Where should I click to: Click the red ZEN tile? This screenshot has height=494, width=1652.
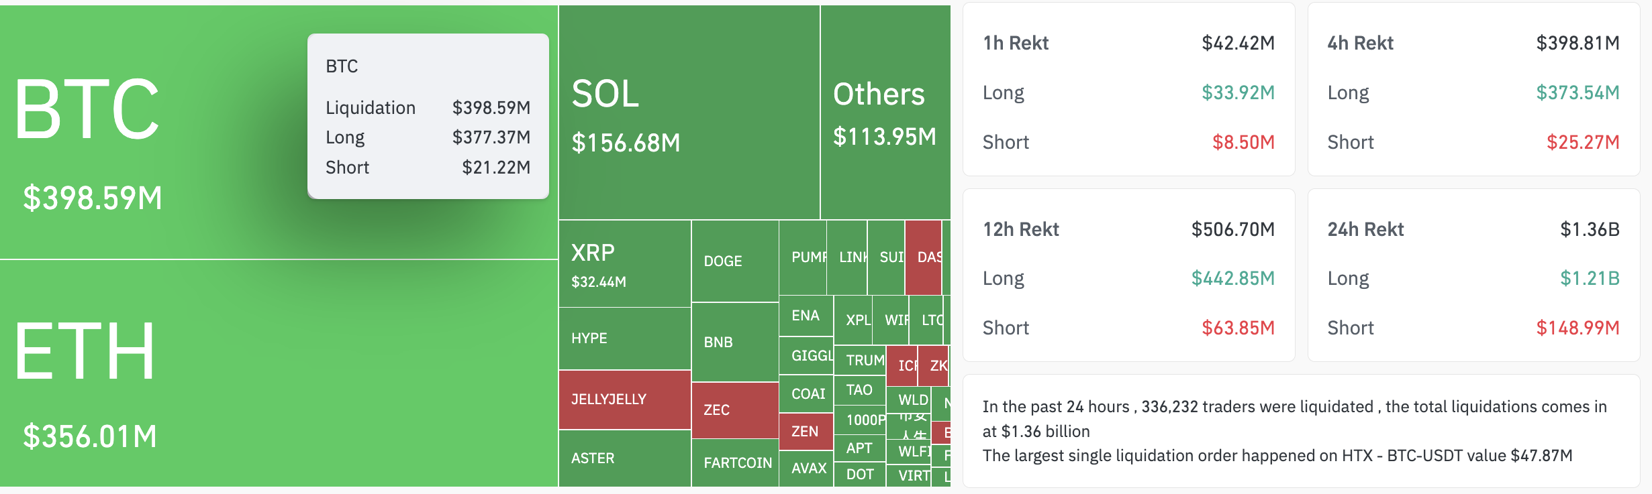click(x=806, y=431)
